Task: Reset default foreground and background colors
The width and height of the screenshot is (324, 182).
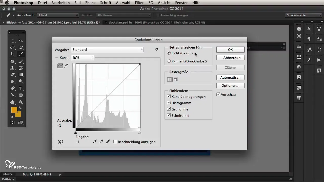Action: coord(12,116)
